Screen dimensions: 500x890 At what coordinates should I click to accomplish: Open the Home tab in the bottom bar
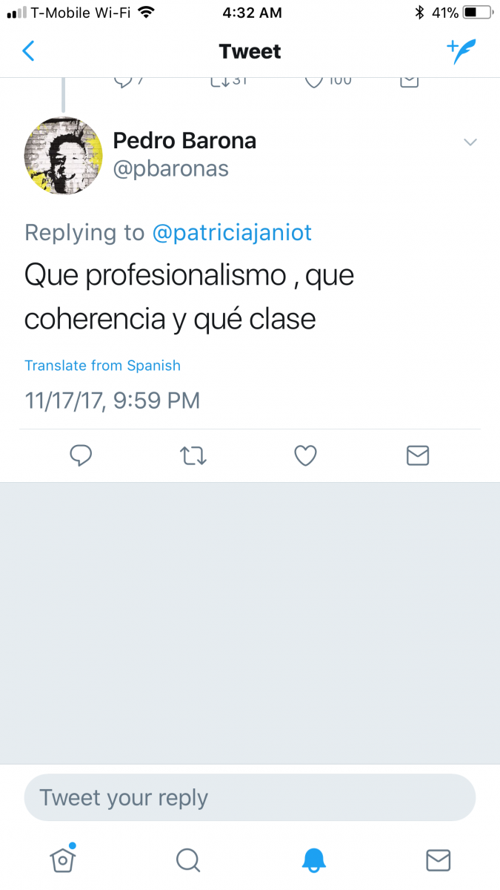pos(63,858)
